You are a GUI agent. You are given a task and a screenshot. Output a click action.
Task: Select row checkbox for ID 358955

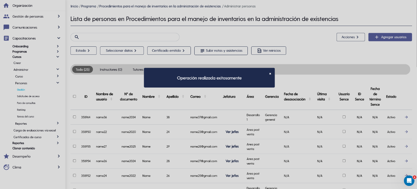click(x=74, y=146)
